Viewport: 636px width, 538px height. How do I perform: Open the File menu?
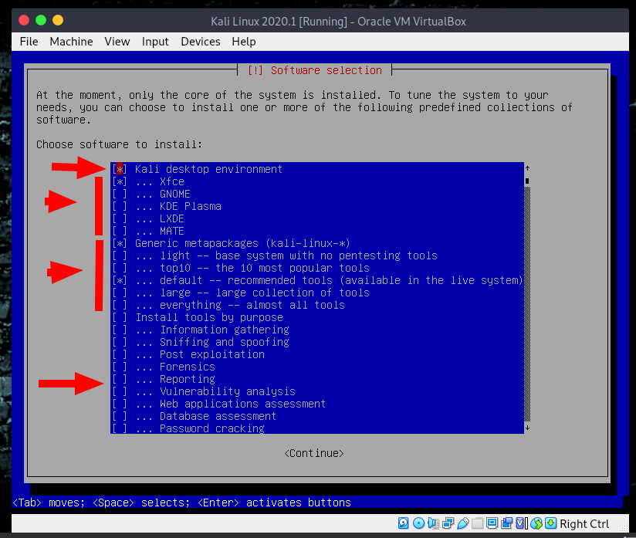29,42
